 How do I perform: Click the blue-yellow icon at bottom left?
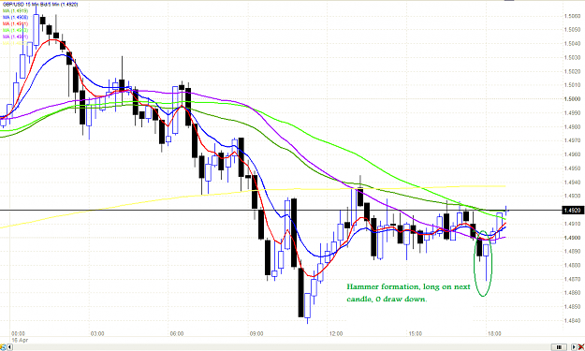3,347
